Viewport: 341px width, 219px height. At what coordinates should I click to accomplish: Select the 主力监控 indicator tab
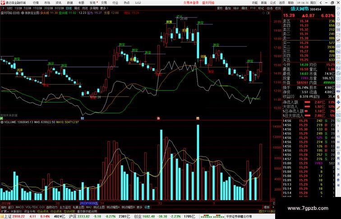point(65,207)
